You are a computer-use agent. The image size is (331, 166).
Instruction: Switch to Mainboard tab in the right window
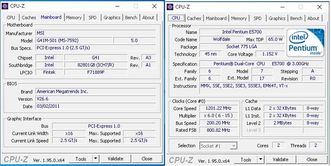point(216,18)
